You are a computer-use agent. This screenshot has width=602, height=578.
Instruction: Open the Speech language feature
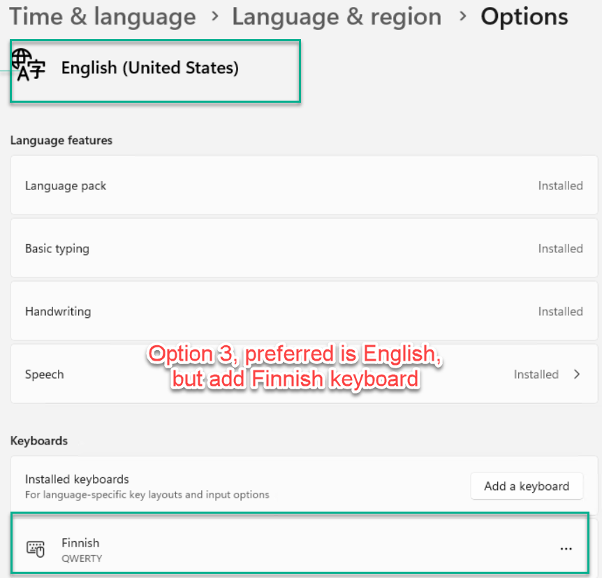tap(304, 374)
